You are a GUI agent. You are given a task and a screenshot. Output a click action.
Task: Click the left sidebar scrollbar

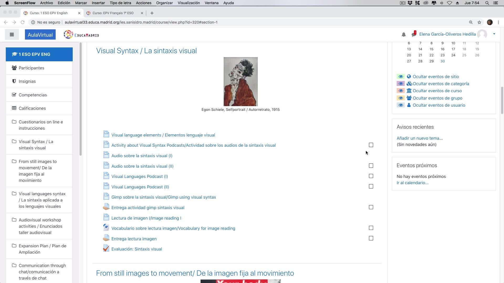[81, 100]
